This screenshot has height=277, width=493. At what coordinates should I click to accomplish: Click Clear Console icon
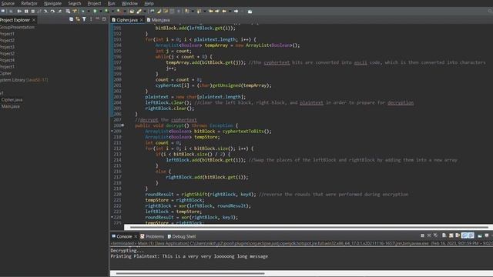(x=444, y=235)
